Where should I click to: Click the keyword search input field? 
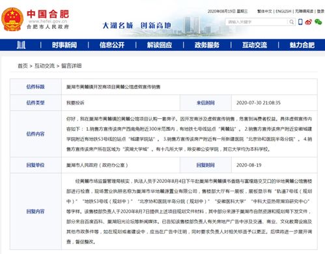(257, 22)
